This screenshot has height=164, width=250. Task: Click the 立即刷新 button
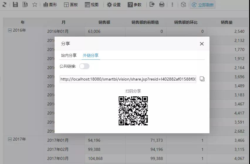(x=202, y=5)
